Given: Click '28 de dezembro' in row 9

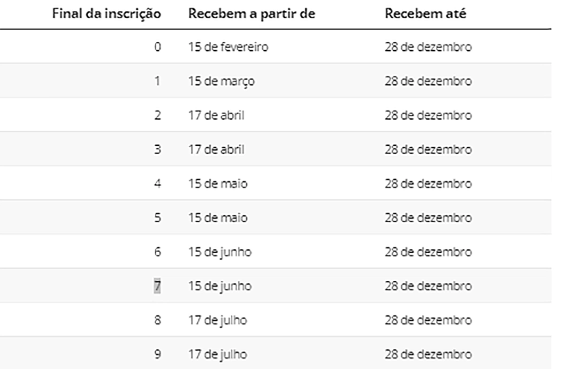Looking at the screenshot, I should click(428, 354).
